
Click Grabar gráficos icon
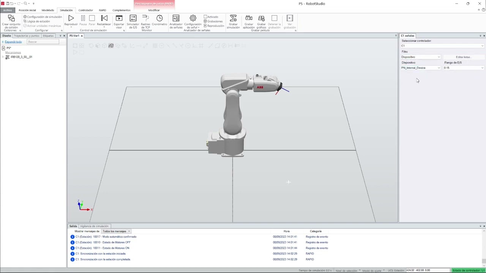click(261, 18)
